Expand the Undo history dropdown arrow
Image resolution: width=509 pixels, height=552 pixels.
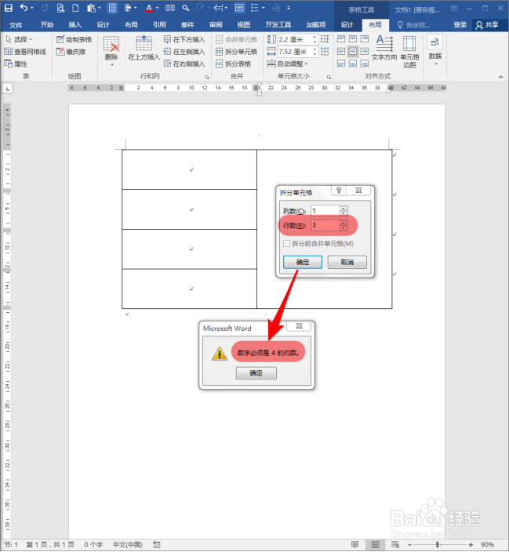click(x=32, y=8)
